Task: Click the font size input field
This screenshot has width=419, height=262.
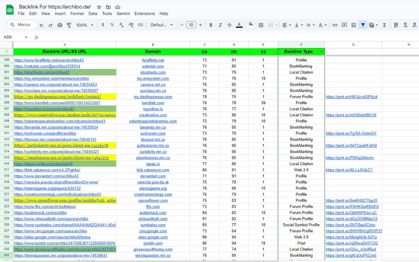Action: [x=191, y=25]
